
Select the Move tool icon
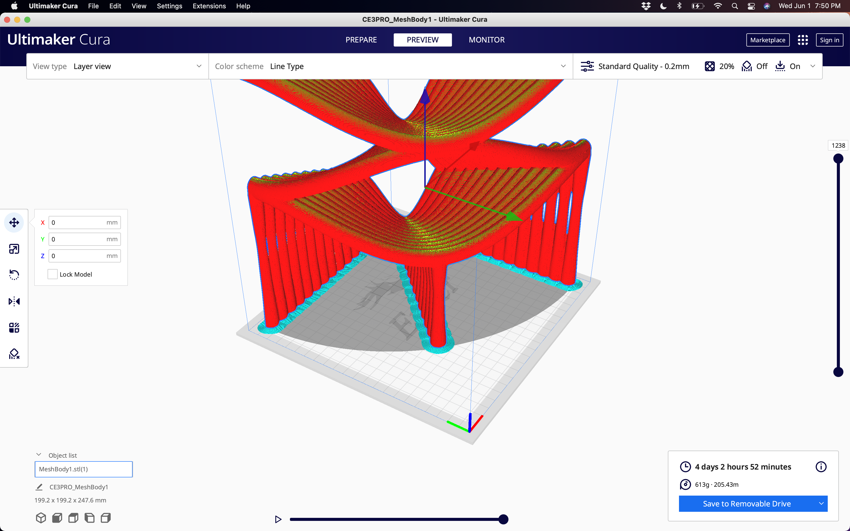pos(14,222)
